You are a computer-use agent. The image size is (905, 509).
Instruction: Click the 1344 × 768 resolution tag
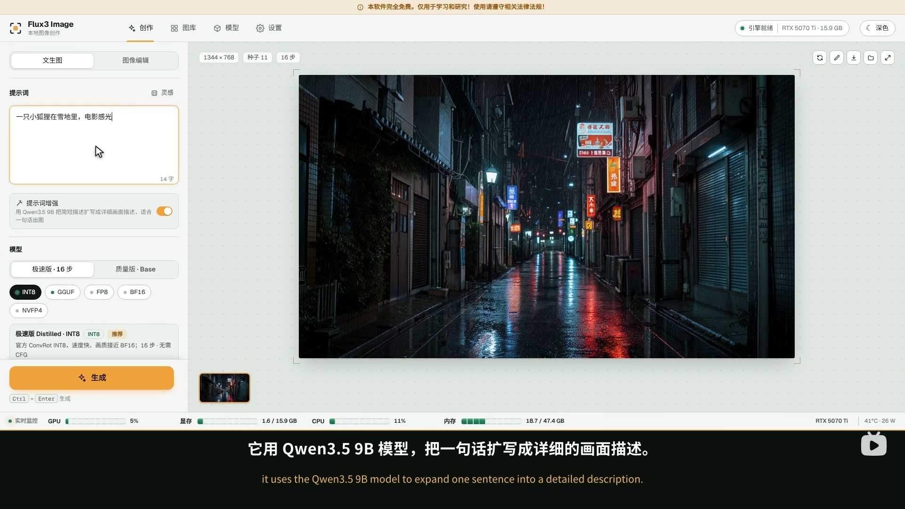[219, 57]
